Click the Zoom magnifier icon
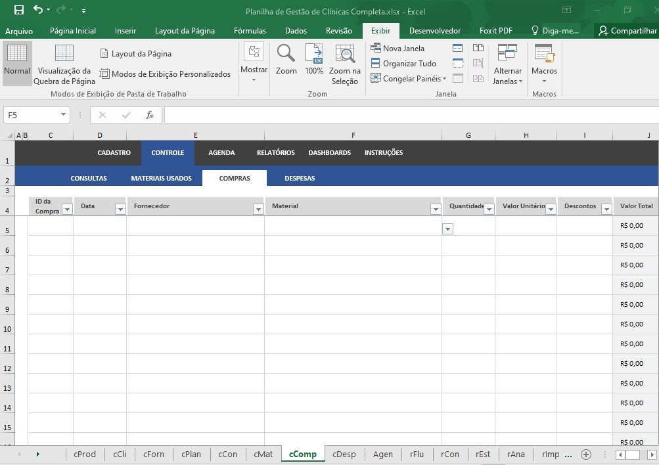This screenshot has width=659, height=465. point(286,53)
